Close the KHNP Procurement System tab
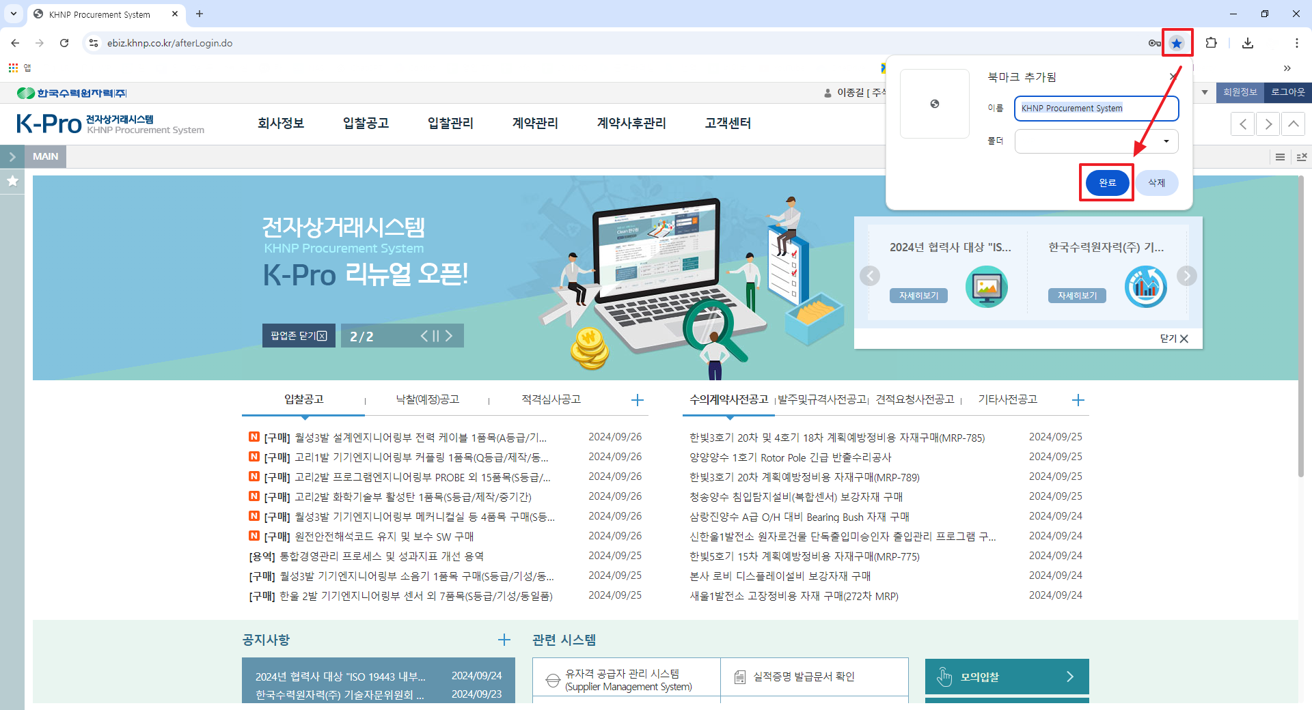The height and width of the screenshot is (710, 1312). [175, 14]
